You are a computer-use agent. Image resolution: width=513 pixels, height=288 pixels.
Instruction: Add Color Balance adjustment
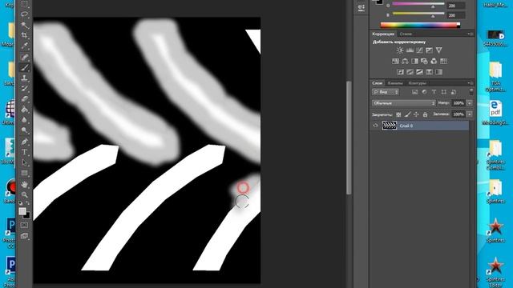pyautogui.click(x=405, y=61)
